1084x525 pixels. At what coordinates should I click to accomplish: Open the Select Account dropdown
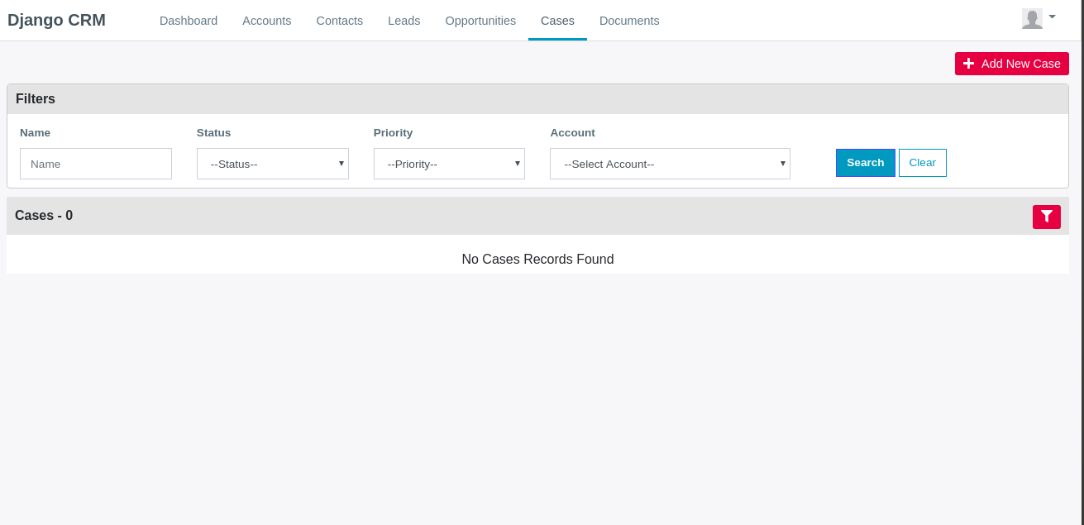pyautogui.click(x=670, y=164)
